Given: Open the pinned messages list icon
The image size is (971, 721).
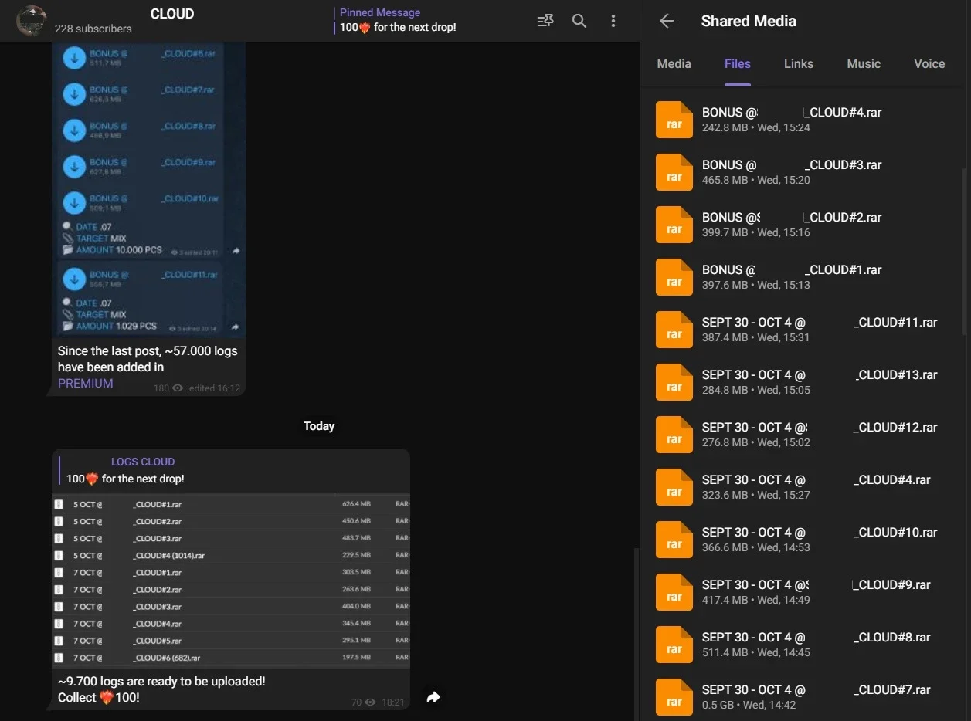Looking at the screenshot, I should pyautogui.click(x=545, y=21).
